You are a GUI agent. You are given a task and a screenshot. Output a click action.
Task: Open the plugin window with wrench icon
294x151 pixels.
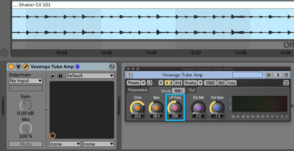[26, 67]
